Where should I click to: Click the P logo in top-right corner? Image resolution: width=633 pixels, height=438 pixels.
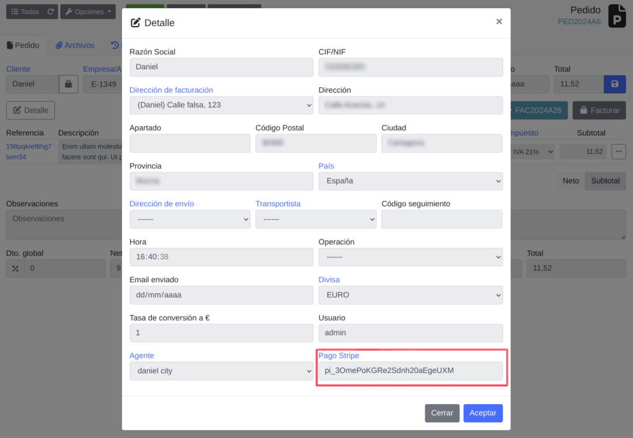(x=616, y=16)
